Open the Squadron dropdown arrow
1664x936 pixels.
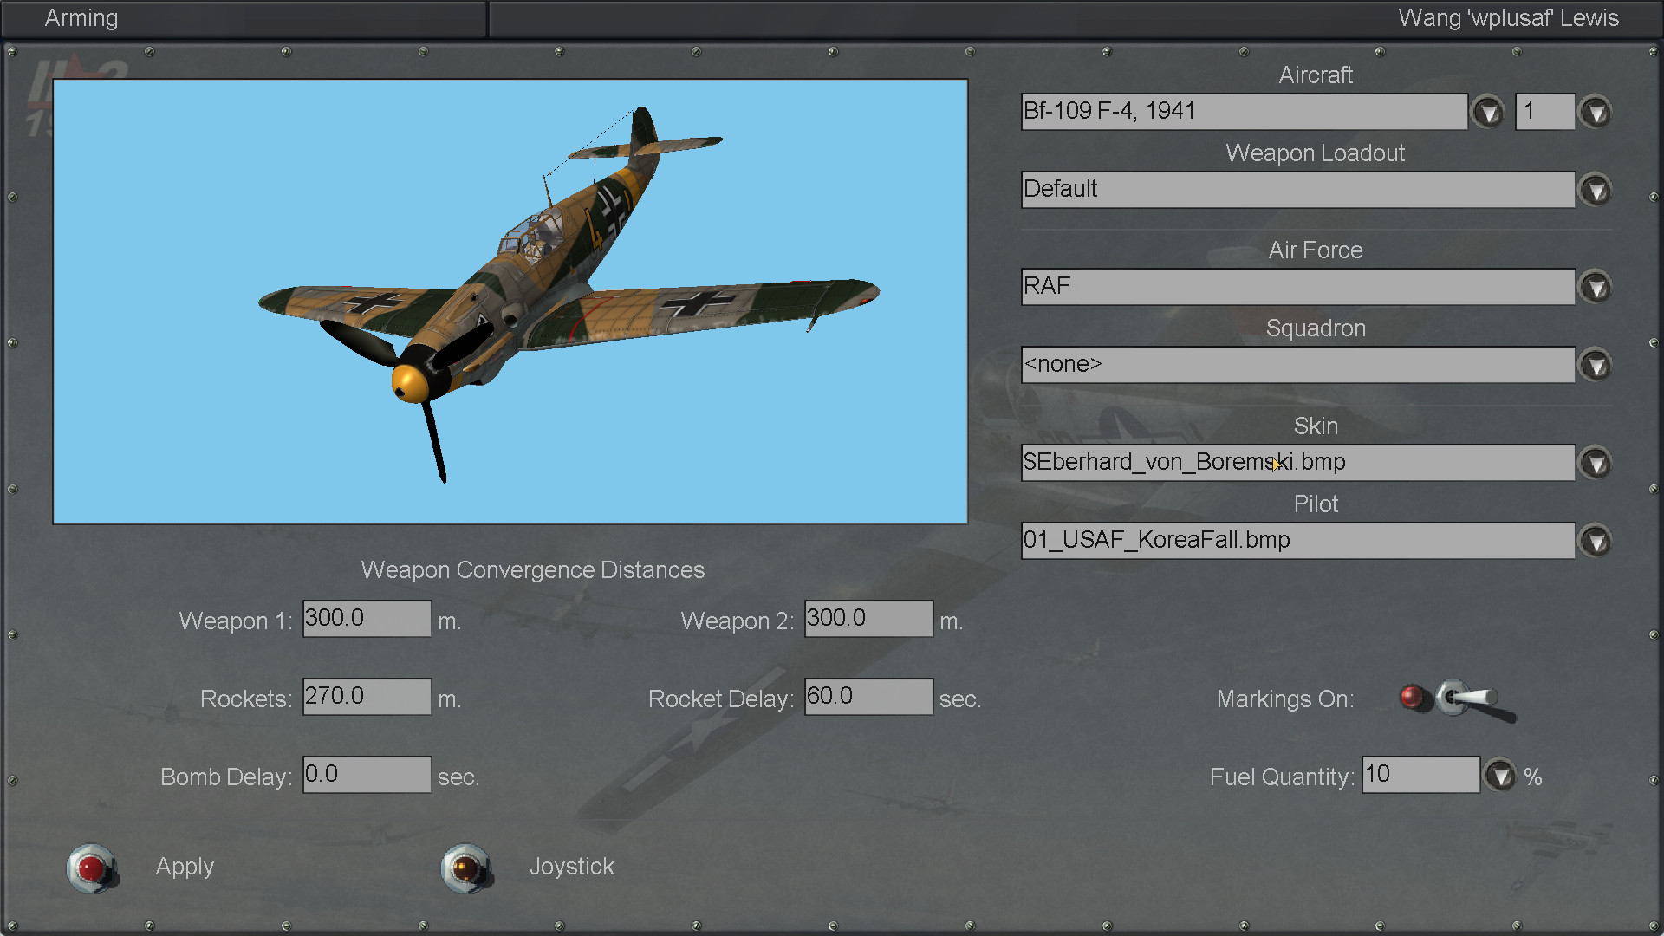click(1596, 365)
